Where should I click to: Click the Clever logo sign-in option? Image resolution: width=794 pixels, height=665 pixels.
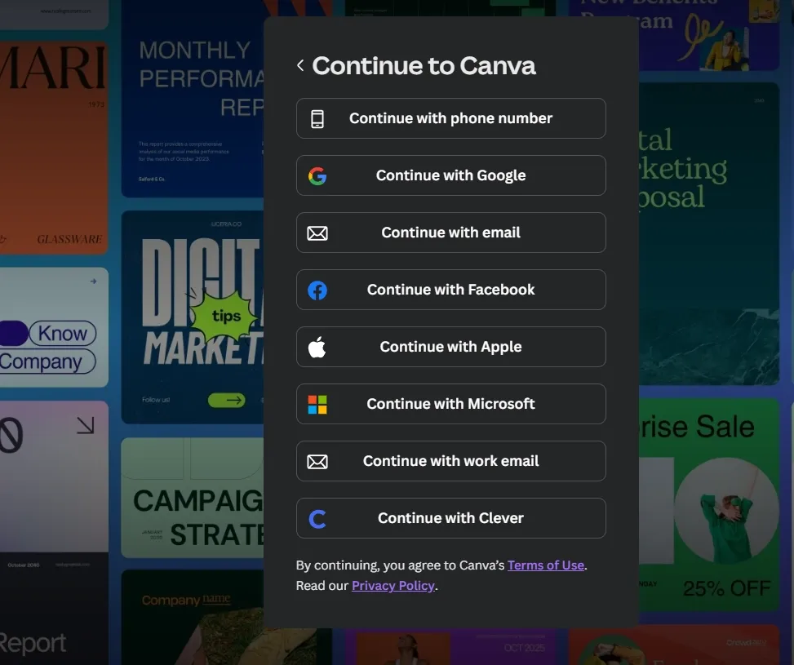[x=317, y=519]
